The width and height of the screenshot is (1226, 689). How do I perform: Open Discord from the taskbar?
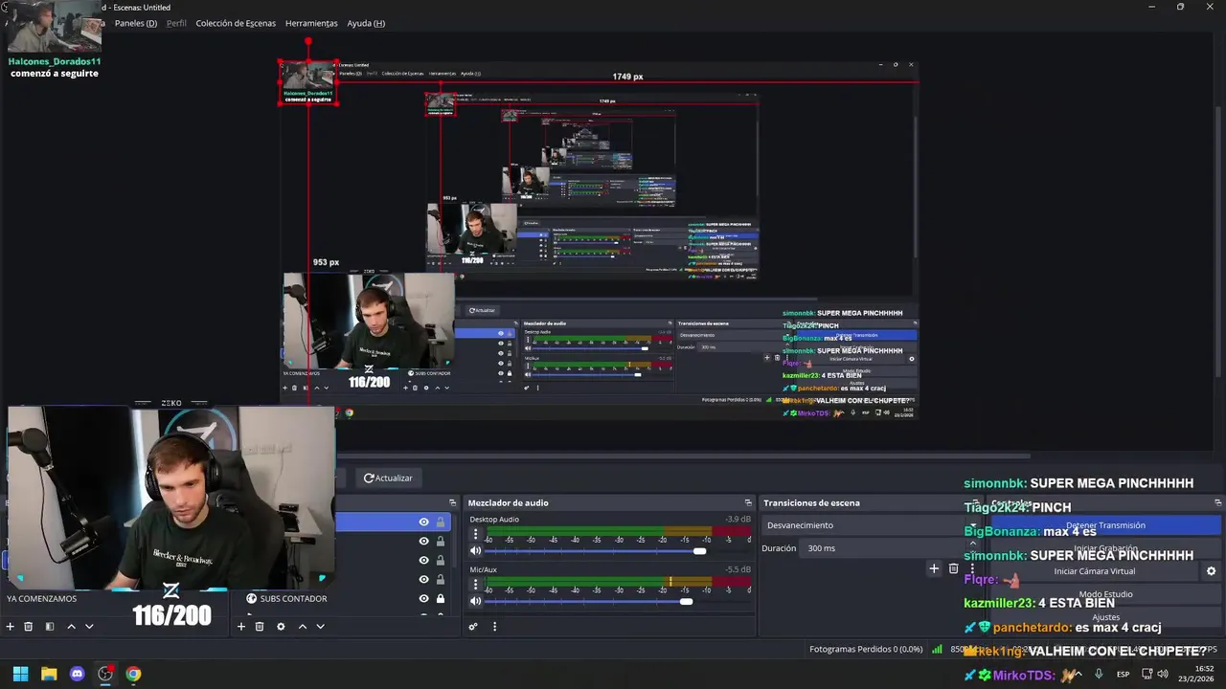(x=78, y=674)
